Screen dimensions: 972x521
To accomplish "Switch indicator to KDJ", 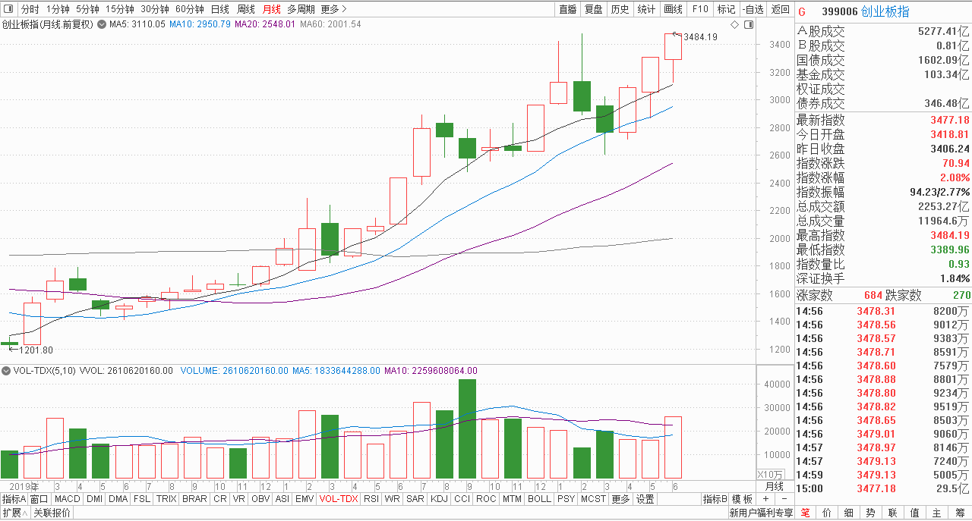I will pyautogui.click(x=439, y=499).
